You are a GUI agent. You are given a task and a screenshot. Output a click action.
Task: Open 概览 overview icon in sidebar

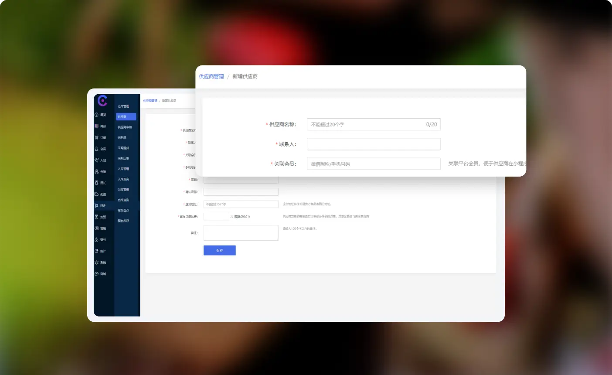[97, 115]
